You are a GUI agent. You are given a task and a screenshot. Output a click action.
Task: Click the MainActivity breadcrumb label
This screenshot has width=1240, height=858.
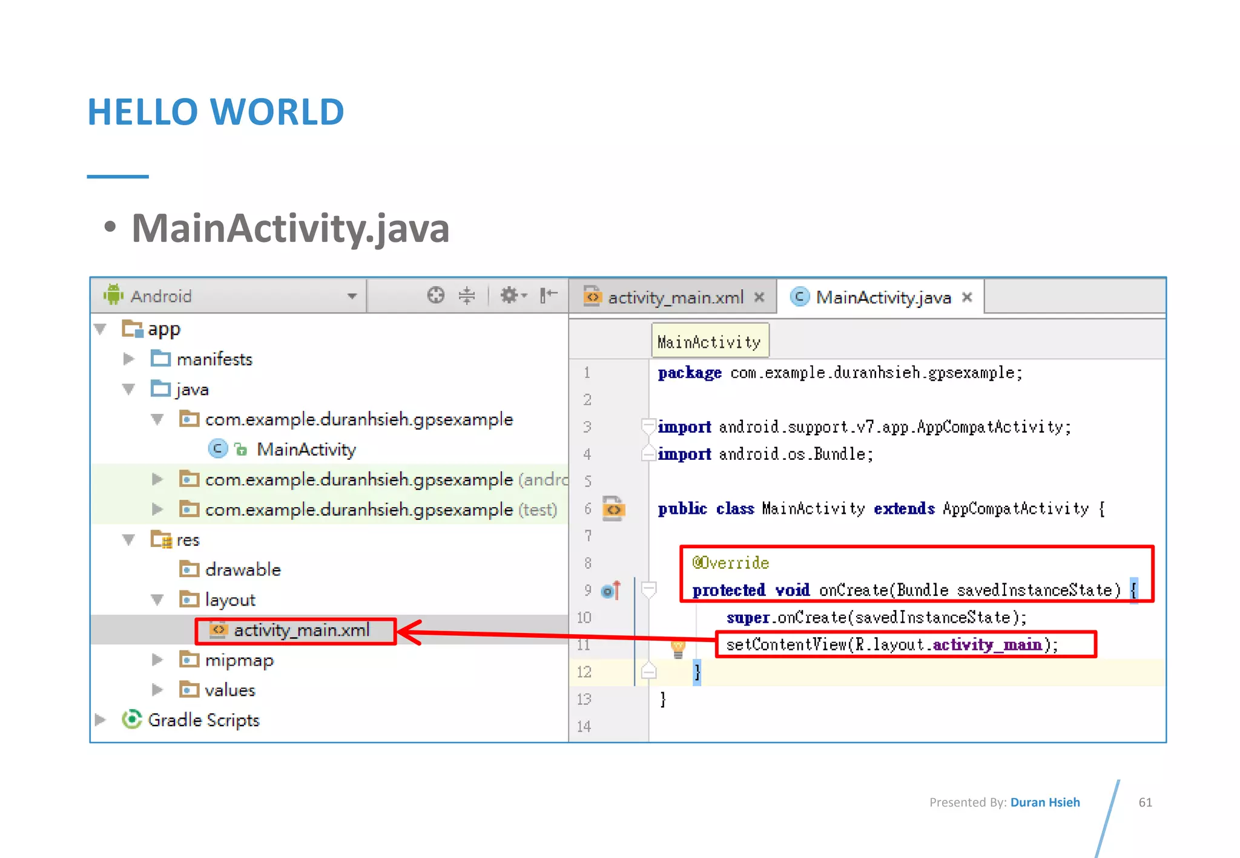pyautogui.click(x=709, y=342)
